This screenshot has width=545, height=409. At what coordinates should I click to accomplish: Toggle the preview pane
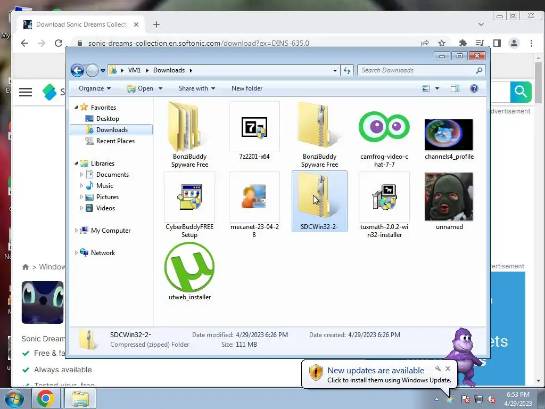[x=455, y=88]
